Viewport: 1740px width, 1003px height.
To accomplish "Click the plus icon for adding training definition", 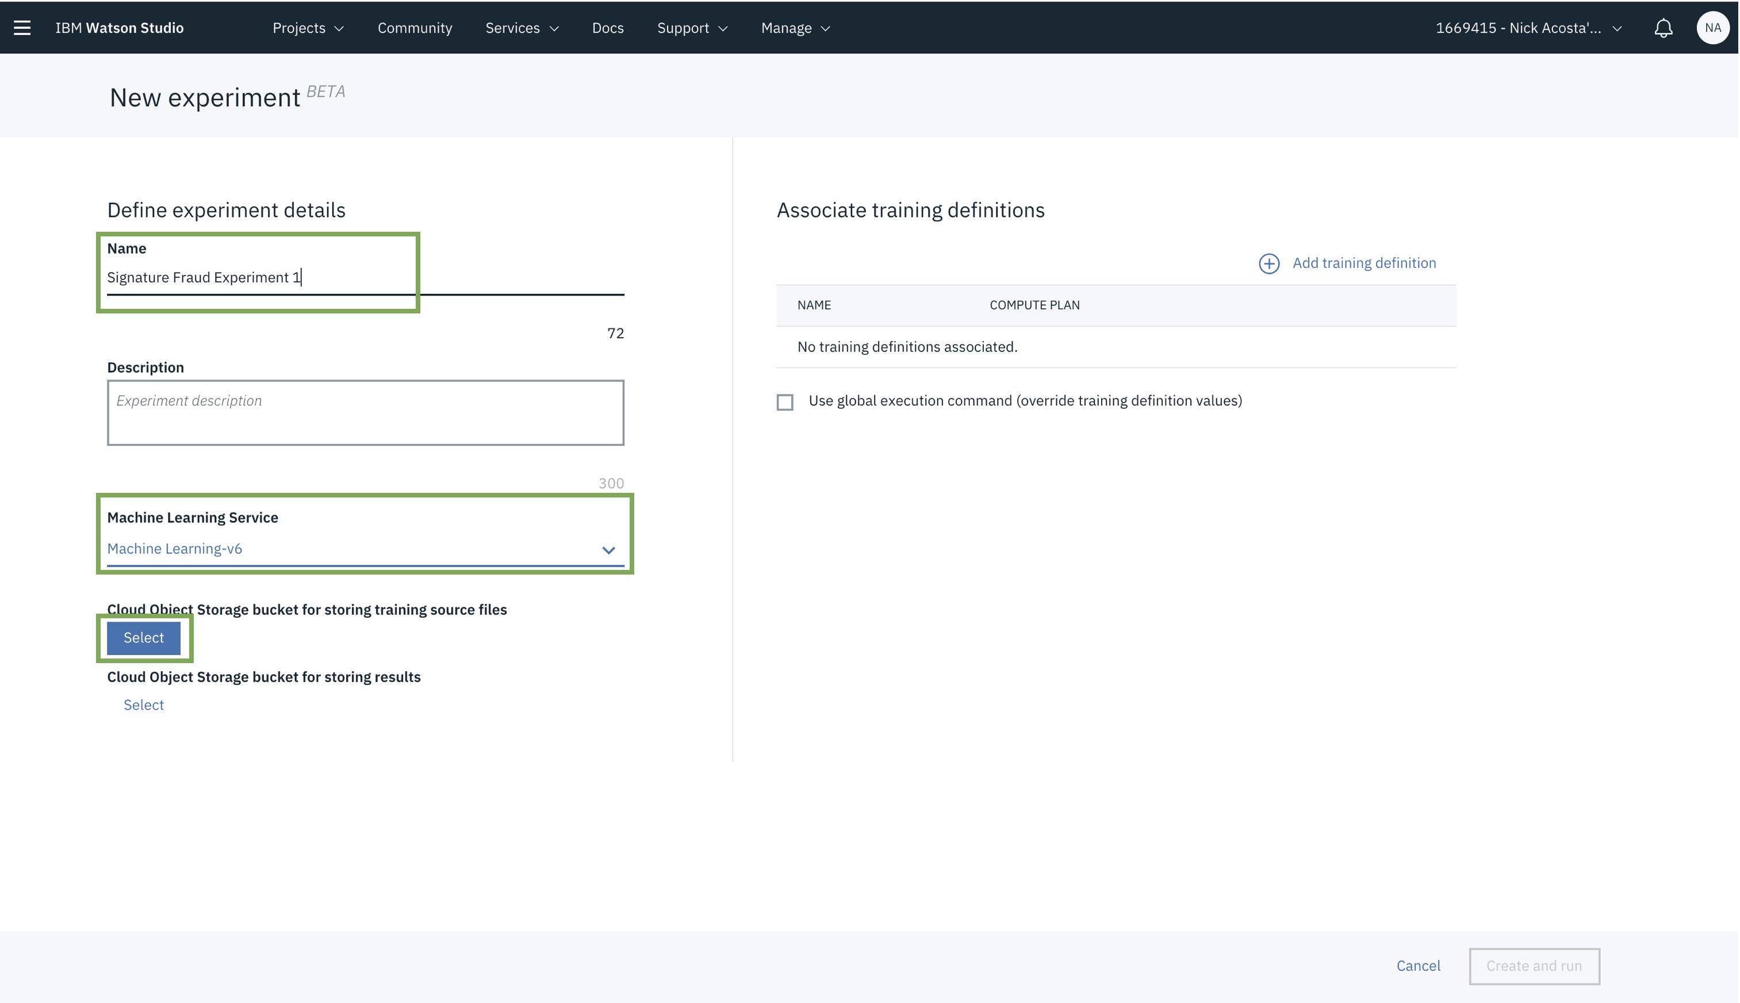I will 1268,263.
